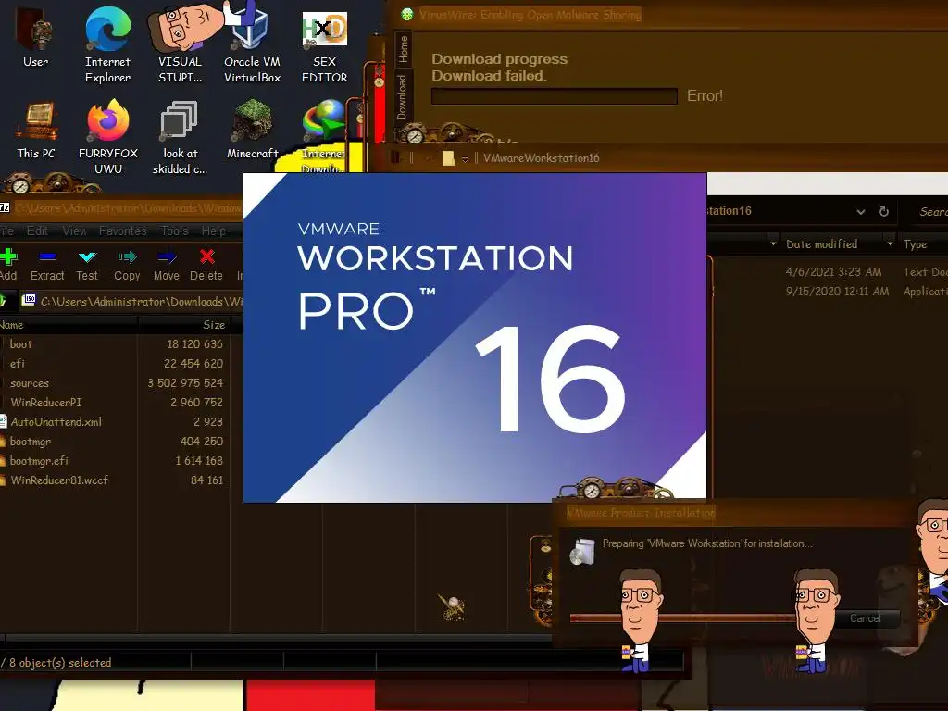Select the file dated 9/15/2020 12:11 AM
Screen dimensions: 948x711
(837, 291)
